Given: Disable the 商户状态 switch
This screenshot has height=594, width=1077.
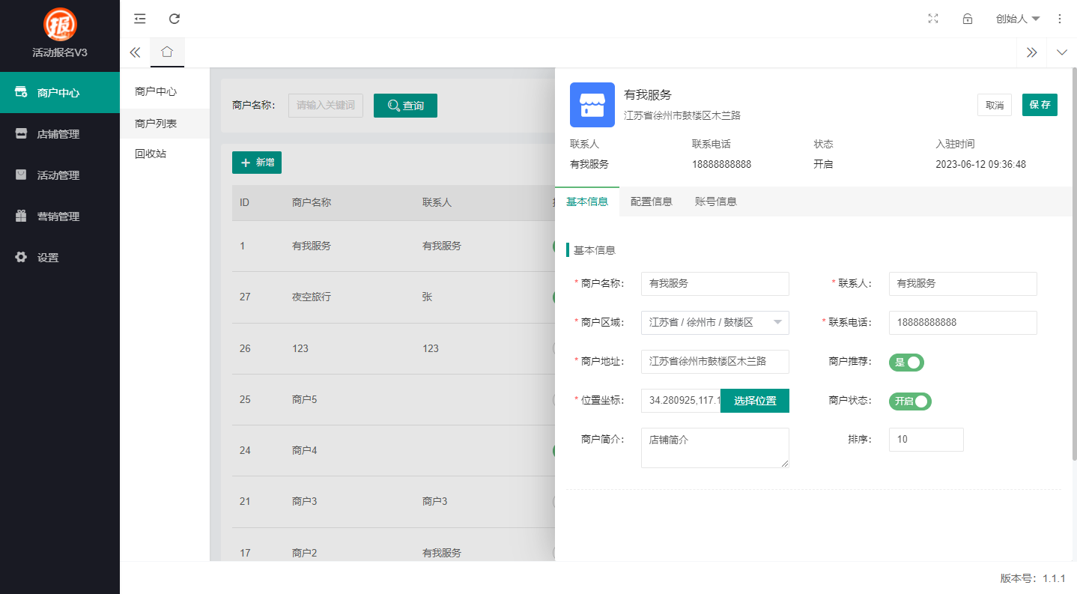Looking at the screenshot, I should coord(910,401).
